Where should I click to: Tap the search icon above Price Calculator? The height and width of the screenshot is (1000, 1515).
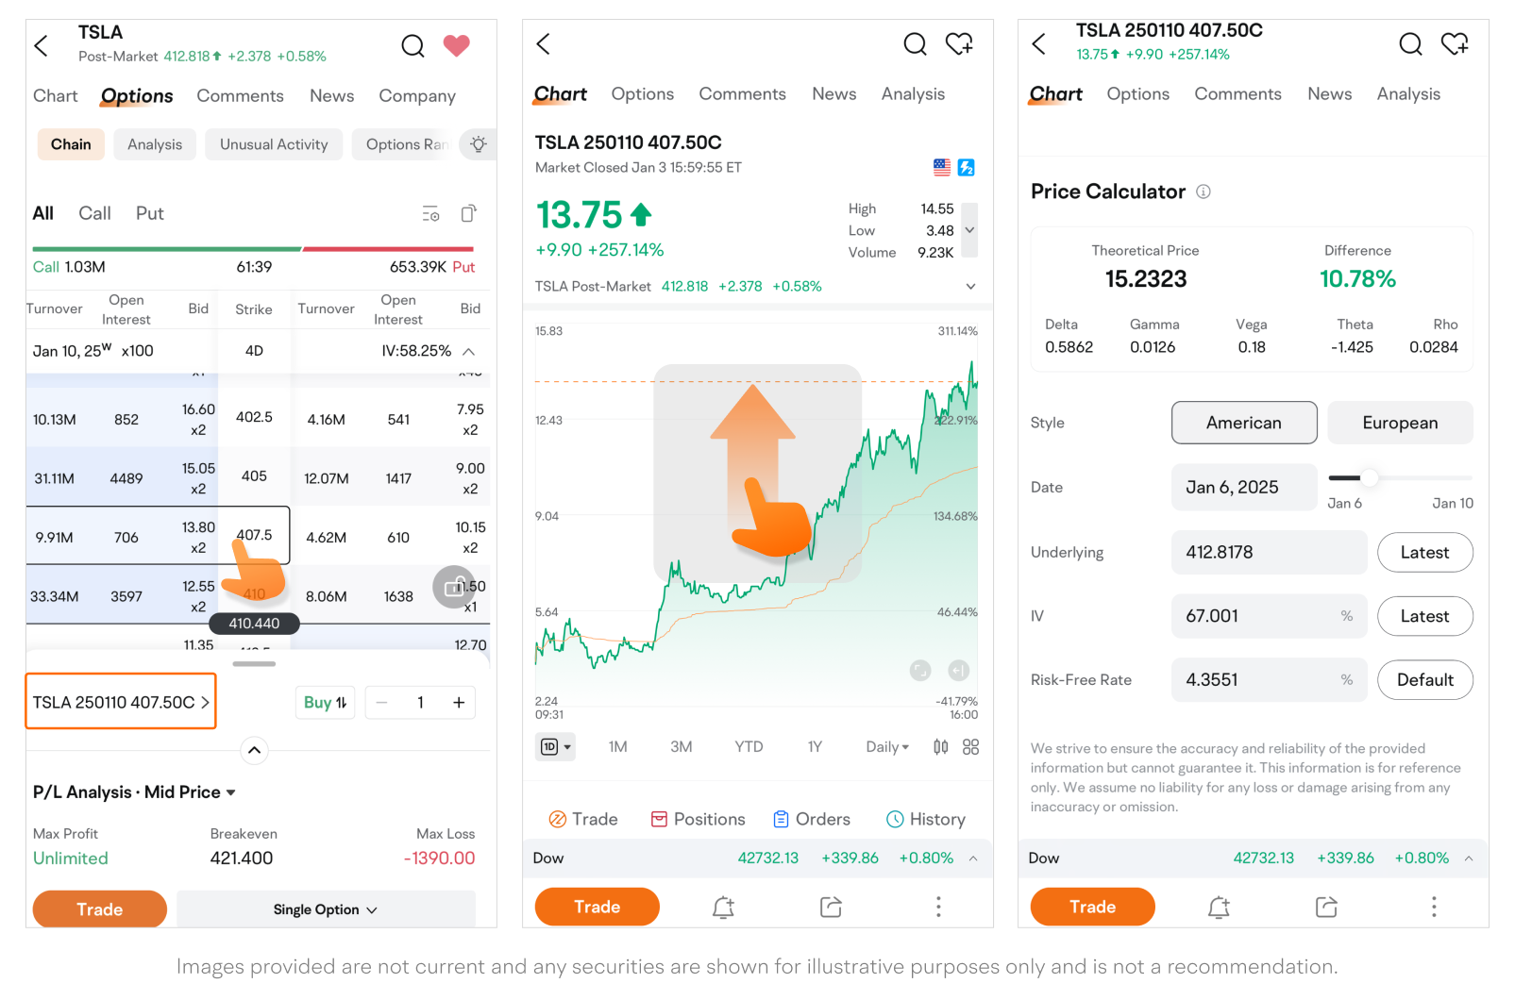coord(1410,44)
